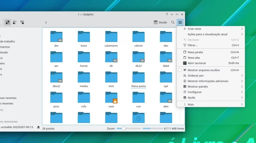256x143 pixels.
Task: Expand the Ajuda submenu
Action: pyautogui.click(x=211, y=97)
